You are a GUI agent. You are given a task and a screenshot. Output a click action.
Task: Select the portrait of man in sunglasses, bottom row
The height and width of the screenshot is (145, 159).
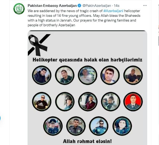tap(99, 126)
